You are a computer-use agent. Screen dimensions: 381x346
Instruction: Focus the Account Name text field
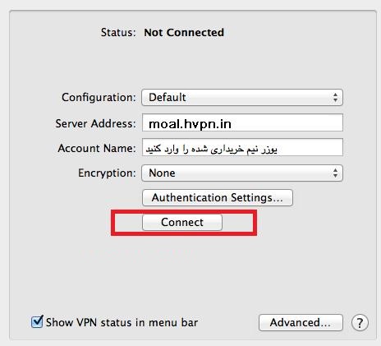point(242,147)
